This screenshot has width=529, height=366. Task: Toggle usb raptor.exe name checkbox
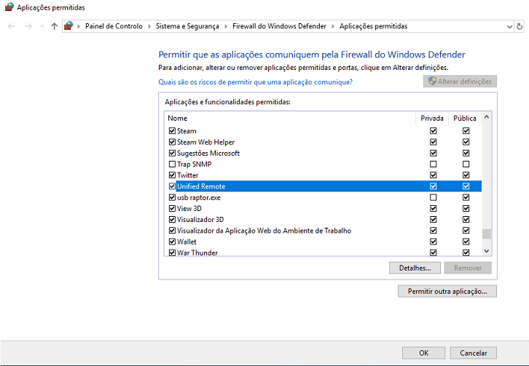click(172, 197)
